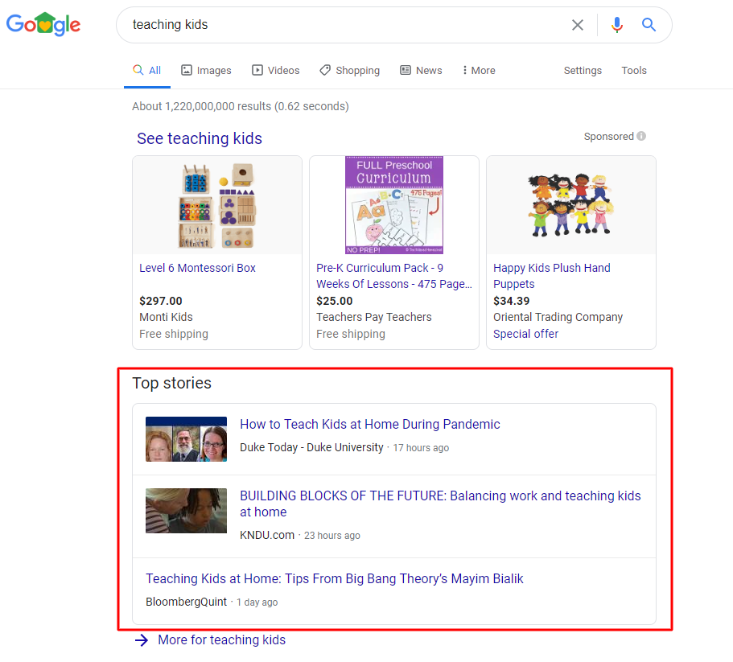The image size is (733, 662).
Task: Open the See teaching kids heading link
Action: (200, 138)
